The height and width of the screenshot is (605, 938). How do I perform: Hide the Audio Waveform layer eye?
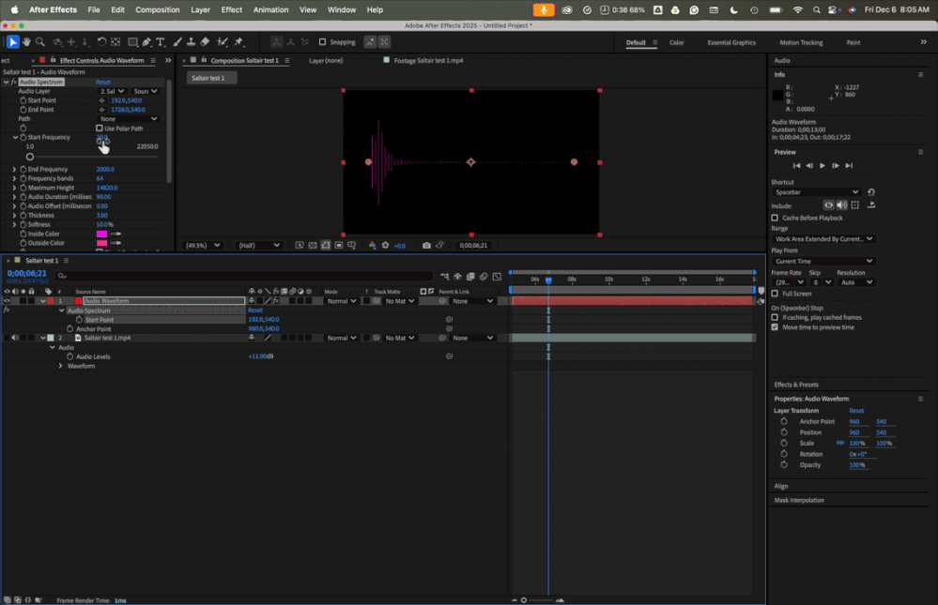click(x=8, y=301)
